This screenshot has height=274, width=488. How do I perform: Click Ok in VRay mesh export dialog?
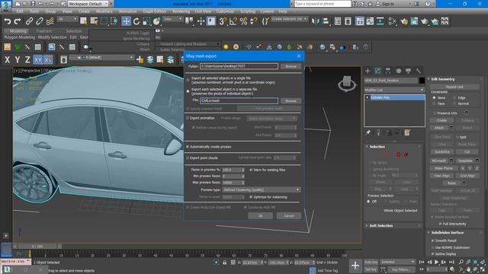261,216
